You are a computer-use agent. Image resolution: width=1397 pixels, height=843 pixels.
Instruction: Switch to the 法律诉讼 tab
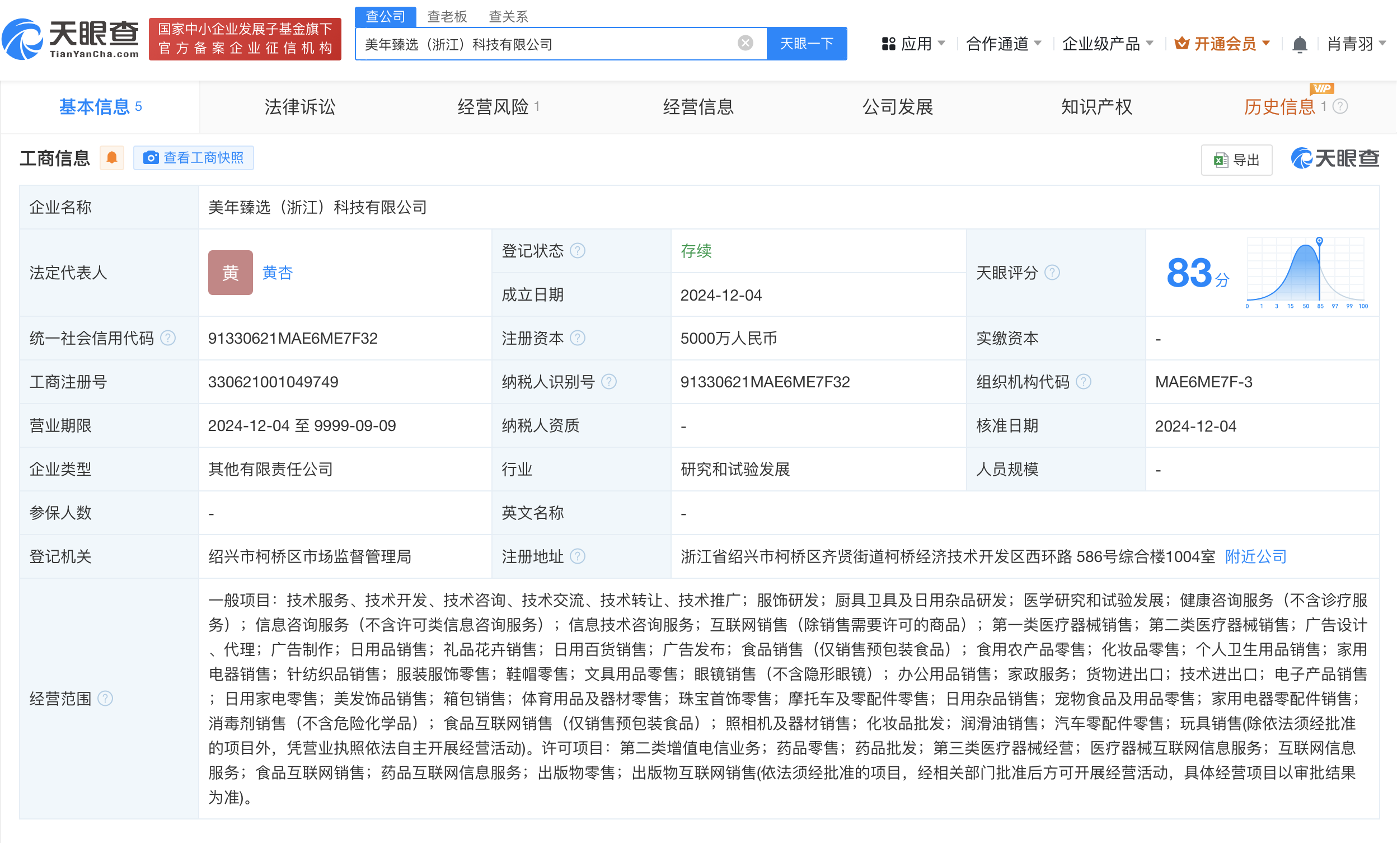300,106
